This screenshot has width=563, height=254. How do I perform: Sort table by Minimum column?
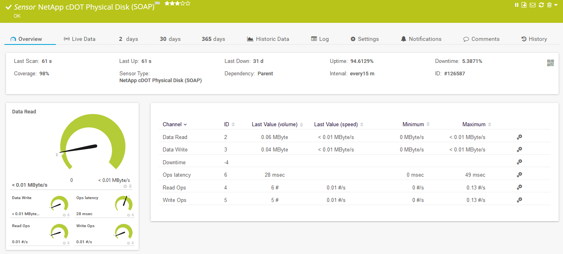click(416, 124)
